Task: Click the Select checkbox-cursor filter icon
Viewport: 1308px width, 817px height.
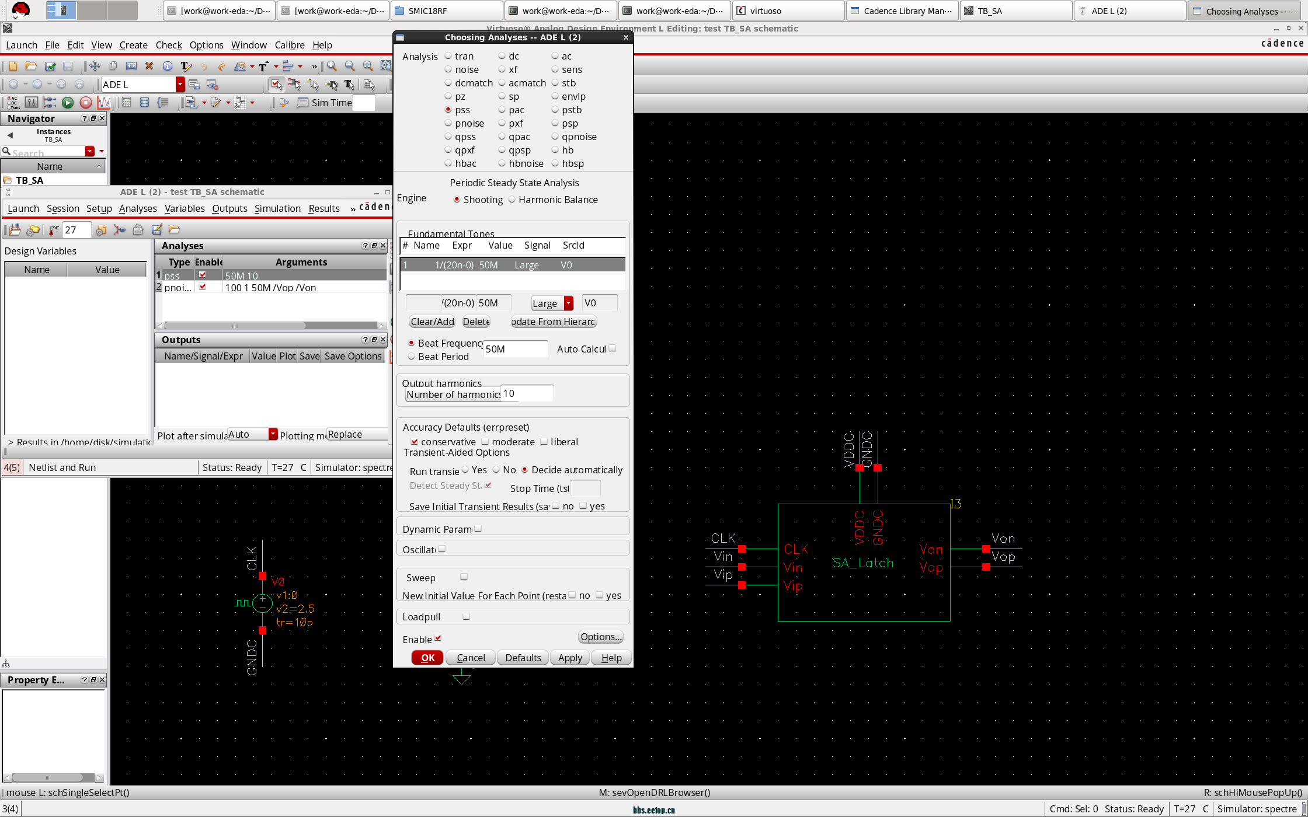Action: [x=276, y=85]
